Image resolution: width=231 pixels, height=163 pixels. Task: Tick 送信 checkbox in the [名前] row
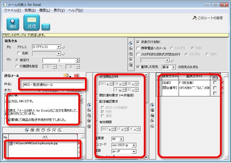tap(215, 83)
